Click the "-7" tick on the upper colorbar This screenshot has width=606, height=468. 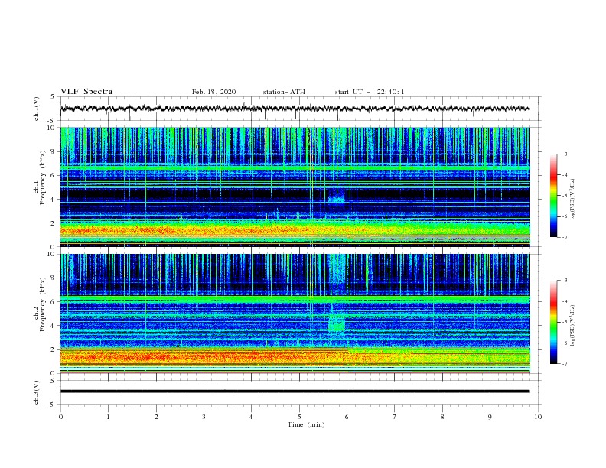pos(564,237)
